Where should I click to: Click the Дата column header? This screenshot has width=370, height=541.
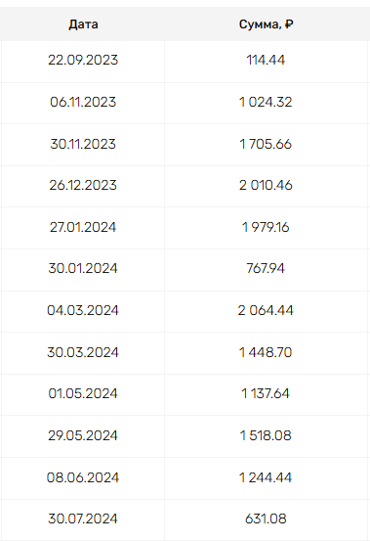[x=83, y=24]
